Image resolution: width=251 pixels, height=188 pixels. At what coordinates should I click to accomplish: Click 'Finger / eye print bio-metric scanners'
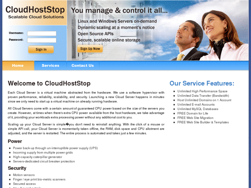point(39,179)
